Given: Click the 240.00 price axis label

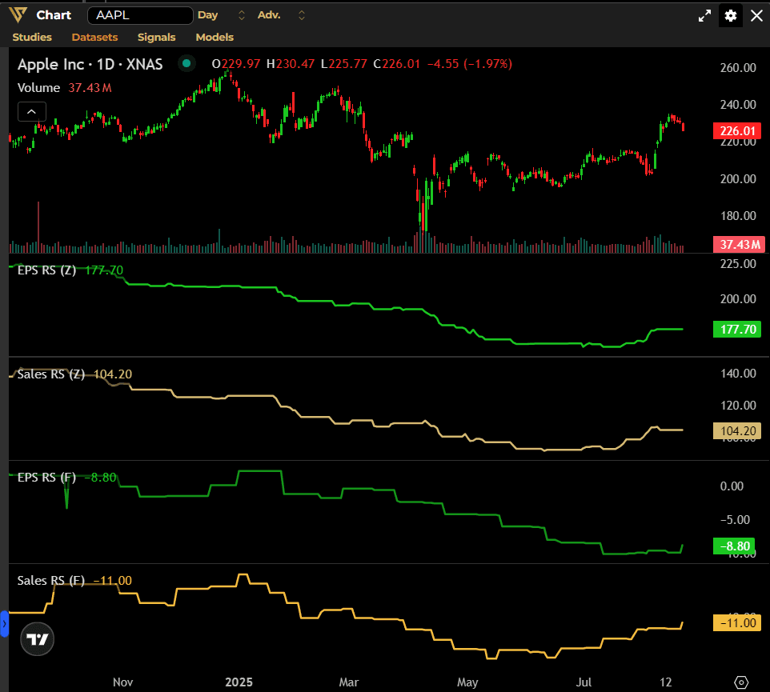Looking at the screenshot, I should [738, 105].
